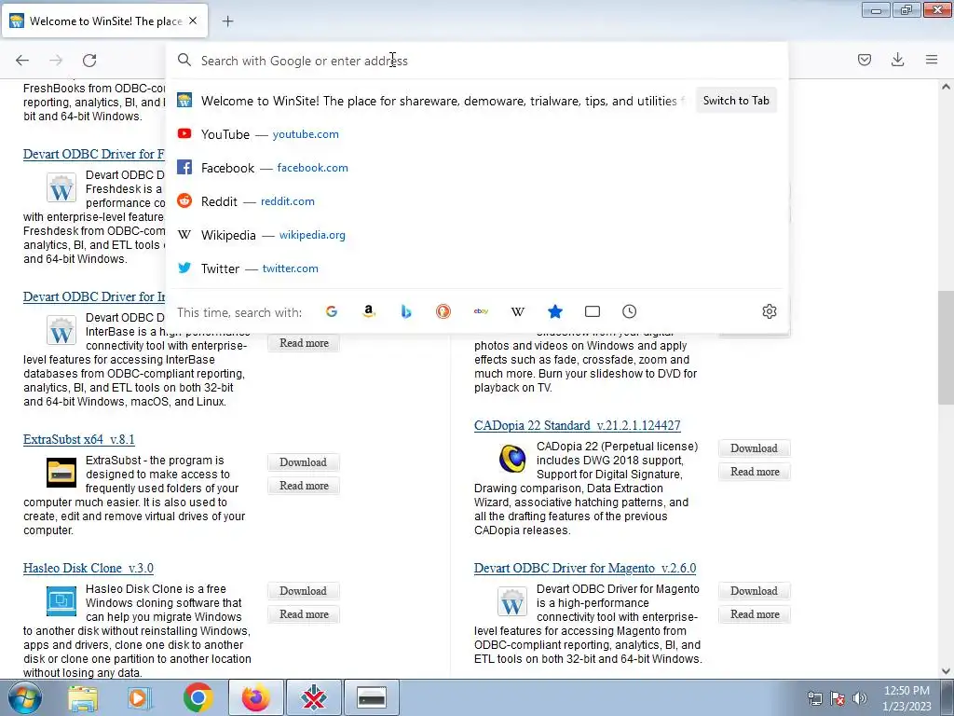
Task: Click the Switch to Tab button
Action: click(736, 101)
